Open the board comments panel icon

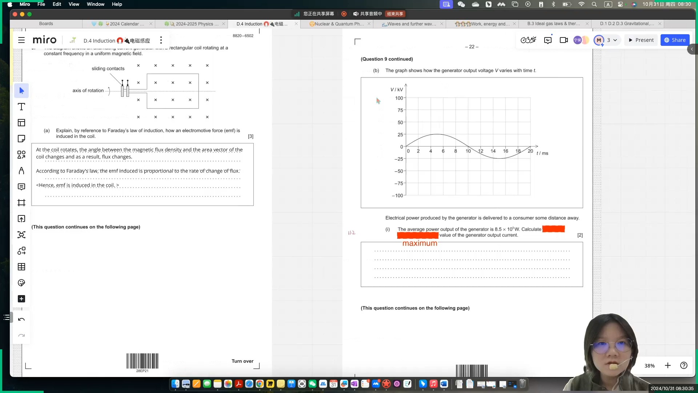(x=548, y=40)
